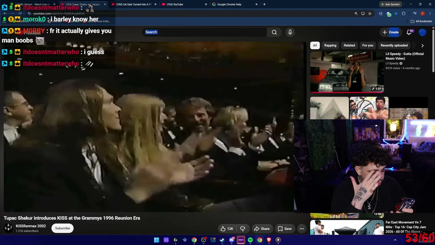Close the Cat Gets Turned Into tab
The image size is (435, 245).
pos(155,4)
